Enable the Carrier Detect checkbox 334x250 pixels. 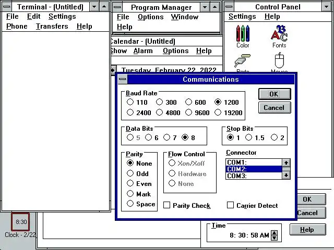pyautogui.click(x=253, y=205)
